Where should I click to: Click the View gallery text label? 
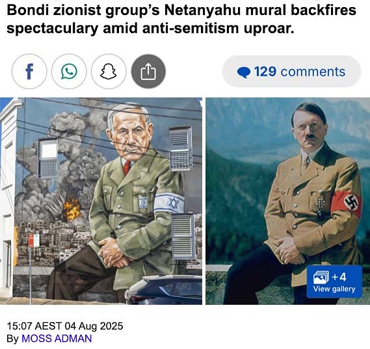coord(334,288)
